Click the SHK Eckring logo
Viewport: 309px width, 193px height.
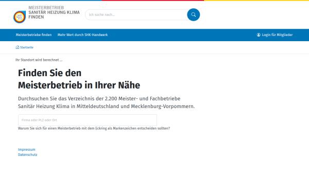[x=20, y=17]
